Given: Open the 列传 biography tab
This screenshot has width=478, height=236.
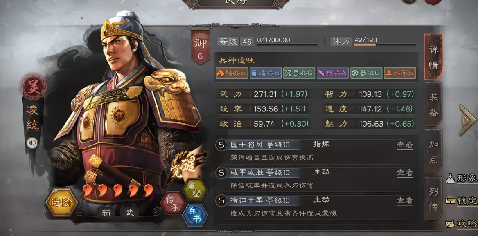Looking at the screenshot, I should (433, 199).
